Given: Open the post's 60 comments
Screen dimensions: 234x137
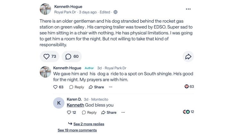Looking at the screenshot, I should (x=72, y=56).
